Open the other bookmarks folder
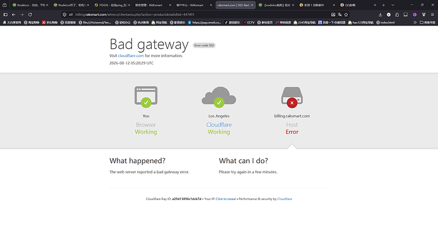Viewport: 438px width, 235px height. click(x=427, y=22)
